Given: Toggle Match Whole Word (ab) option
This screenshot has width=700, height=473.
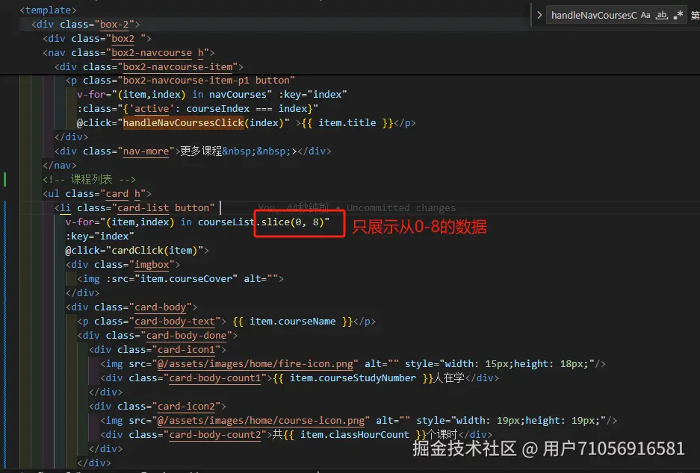Looking at the screenshot, I should point(662,15).
